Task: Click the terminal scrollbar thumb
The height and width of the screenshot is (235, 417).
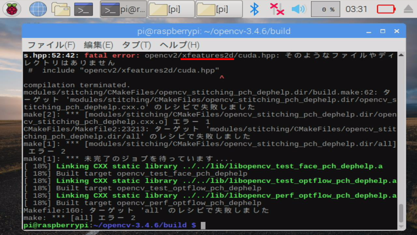Action: [x=401, y=213]
